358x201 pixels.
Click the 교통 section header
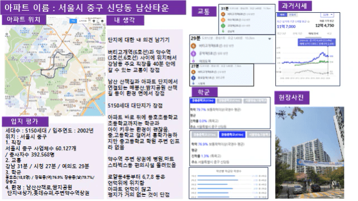[x=204, y=11]
